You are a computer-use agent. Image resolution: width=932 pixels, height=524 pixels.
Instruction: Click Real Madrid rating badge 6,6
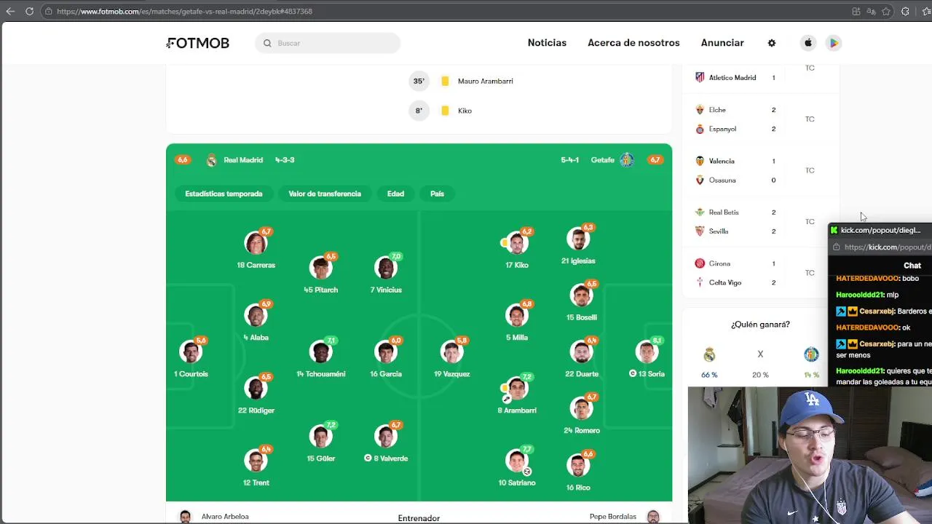point(182,160)
